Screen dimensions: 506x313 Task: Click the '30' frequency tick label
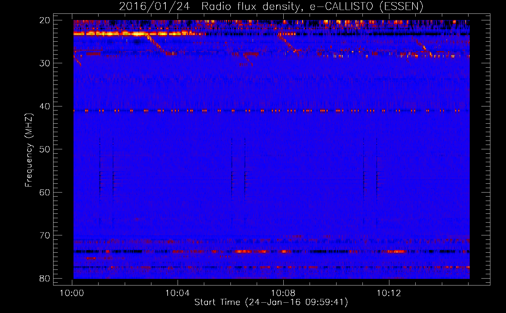point(45,63)
